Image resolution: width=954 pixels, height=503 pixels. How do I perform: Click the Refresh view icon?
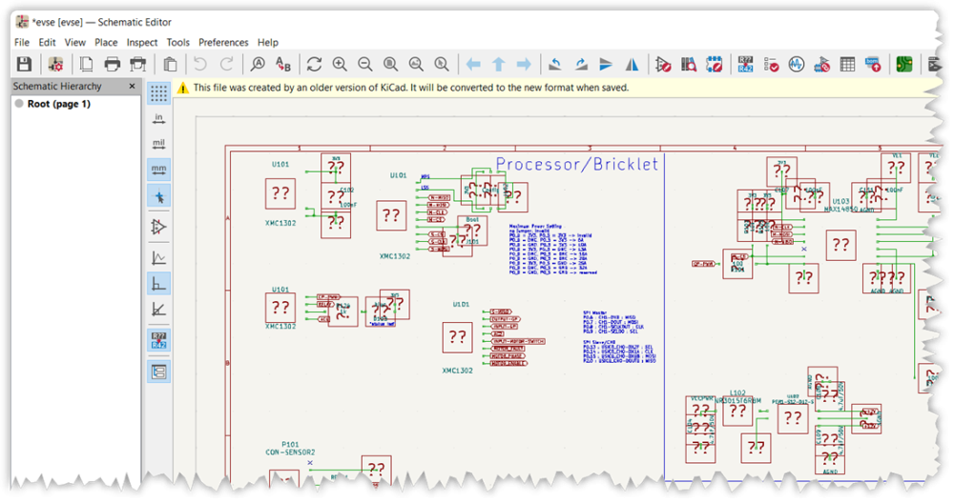point(314,65)
